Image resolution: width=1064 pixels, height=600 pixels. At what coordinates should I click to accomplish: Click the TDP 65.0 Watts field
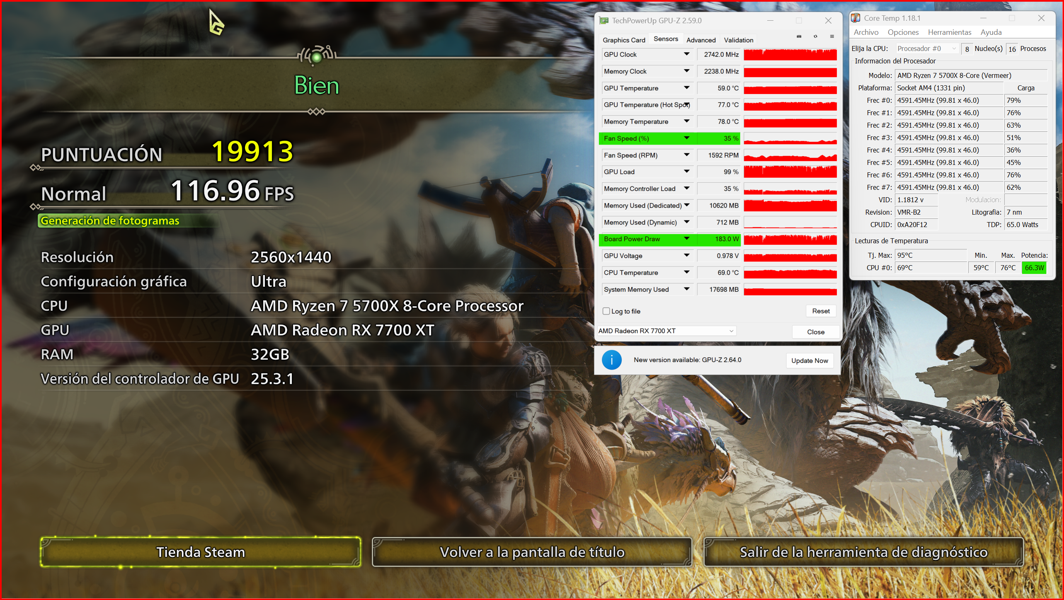pos(1026,225)
